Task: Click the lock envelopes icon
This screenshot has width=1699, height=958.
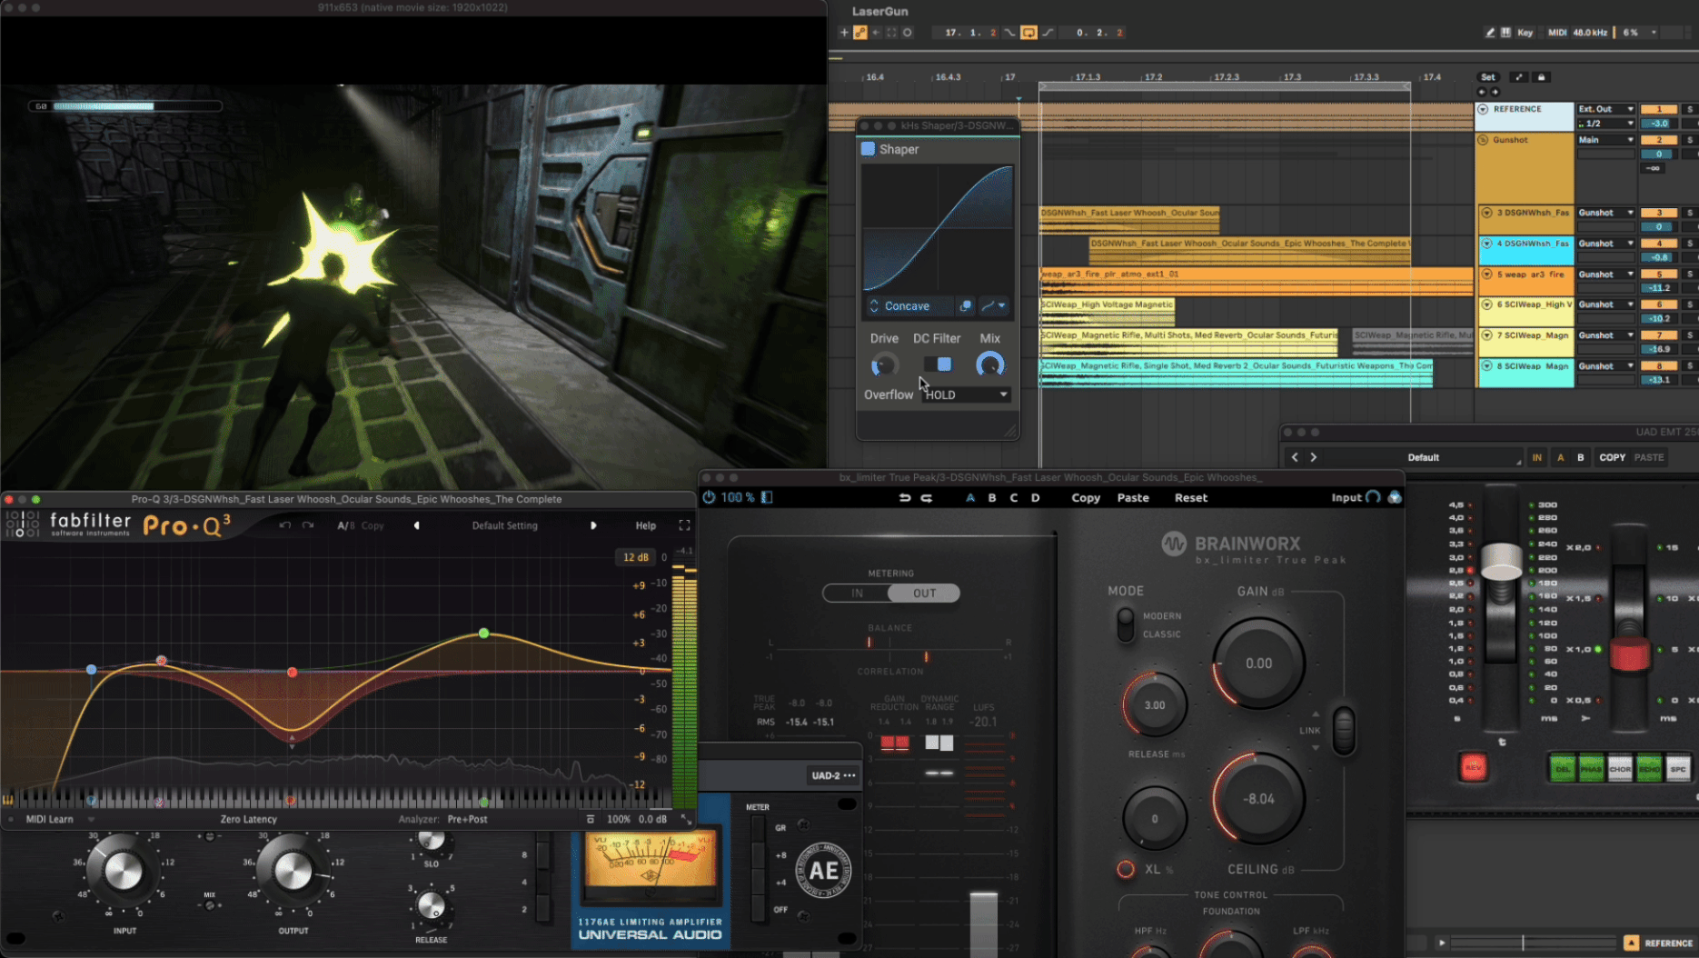Action: click(1541, 77)
